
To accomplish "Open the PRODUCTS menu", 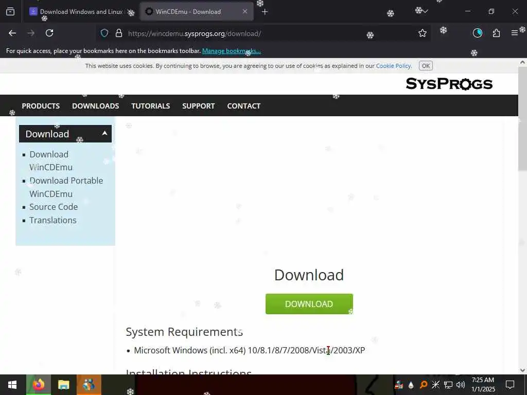I will click(x=41, y=106).
